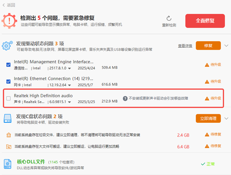
Task: Click the driver status gear icon
Action: click(x=7, y=46)
